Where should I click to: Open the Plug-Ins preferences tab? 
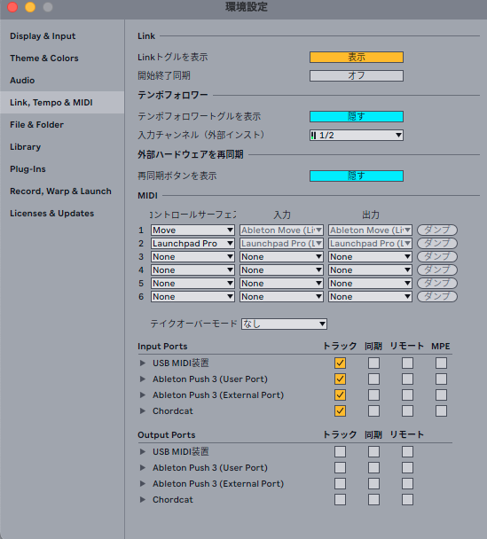pyautogui.click(x=27, y=168)
